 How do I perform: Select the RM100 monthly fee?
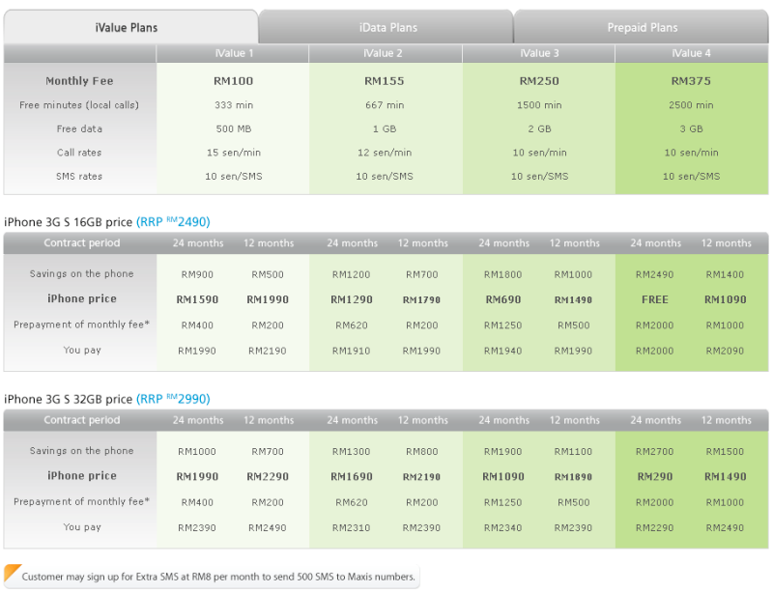pos(233,81)
